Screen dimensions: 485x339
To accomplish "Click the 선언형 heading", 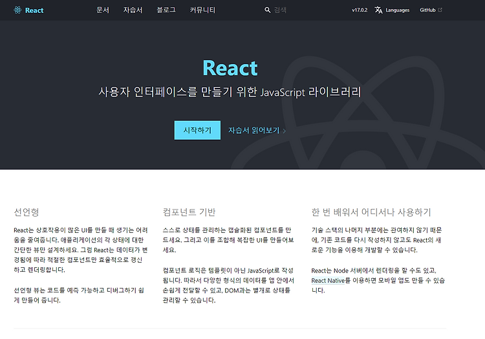I will click(x=27, y=212).
